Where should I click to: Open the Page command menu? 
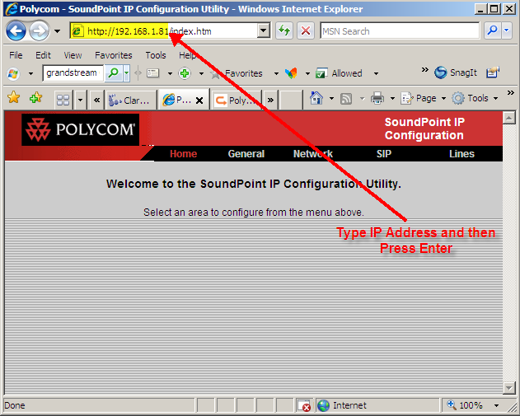coord(423,99)
